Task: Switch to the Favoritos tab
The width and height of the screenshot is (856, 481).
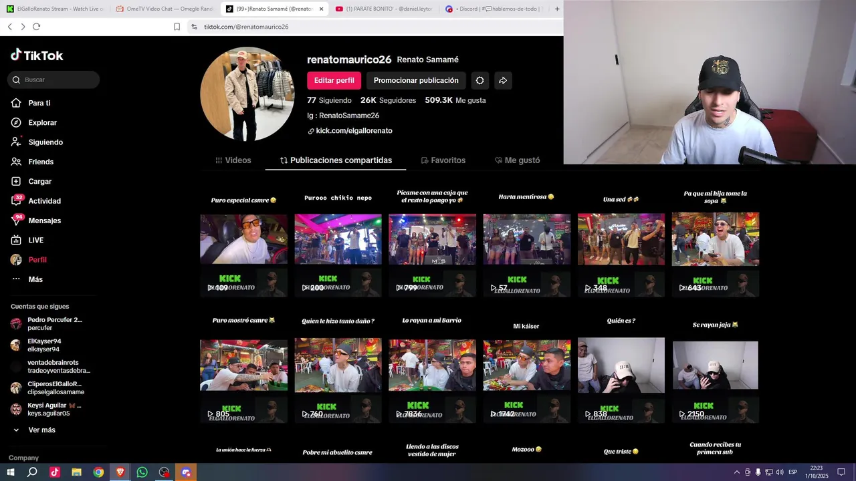Action: point(443,160)
